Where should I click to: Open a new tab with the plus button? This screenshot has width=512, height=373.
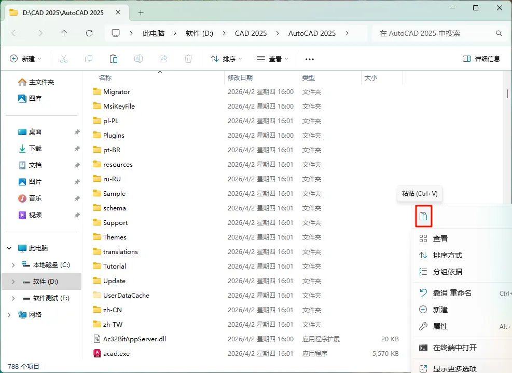pos(141,13)
